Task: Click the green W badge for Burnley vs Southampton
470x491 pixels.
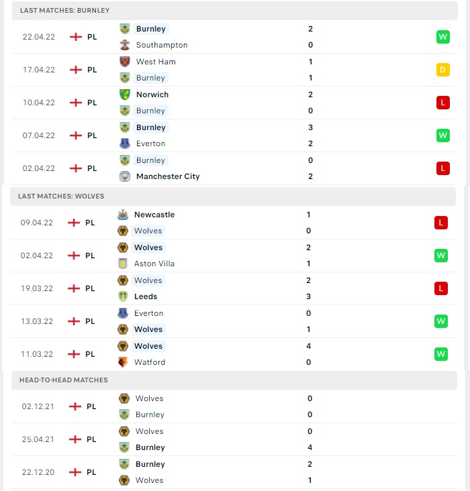Action: tap(442, 37)
